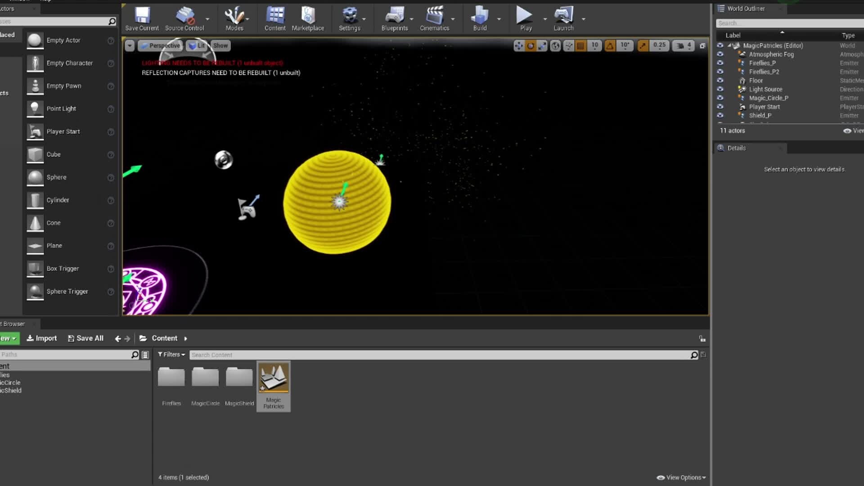
Task: Click the Cinematics clapperboard icon
Action: pyautogui.click(x=434, y=18)
